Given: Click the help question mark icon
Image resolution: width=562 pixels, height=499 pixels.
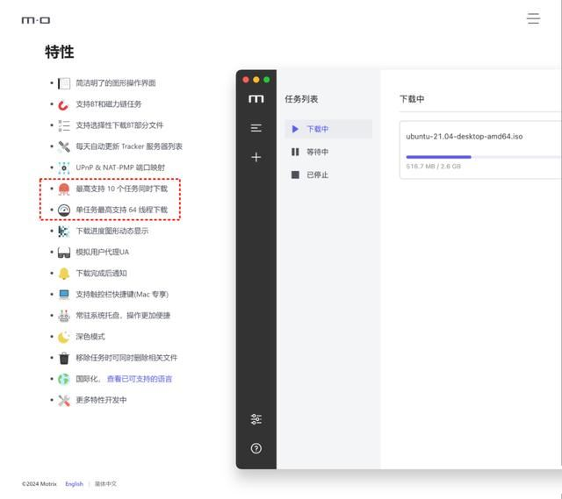Looking at the screenshot, I should (x=256, y=448).
